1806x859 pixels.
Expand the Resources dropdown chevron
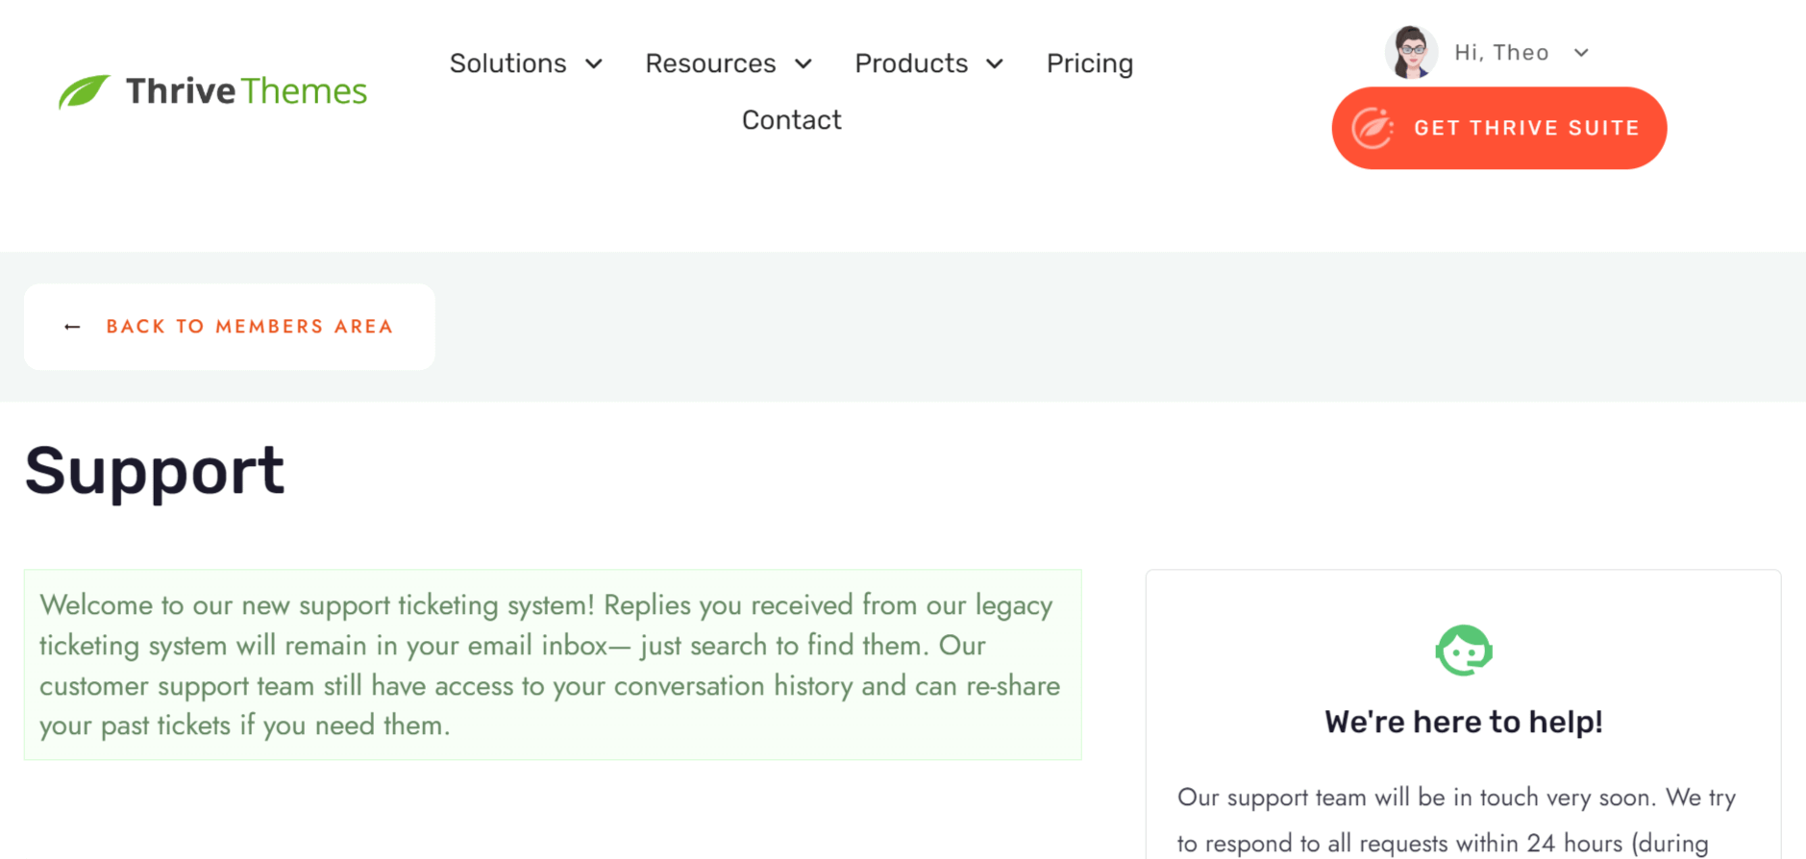click(804, 63)
